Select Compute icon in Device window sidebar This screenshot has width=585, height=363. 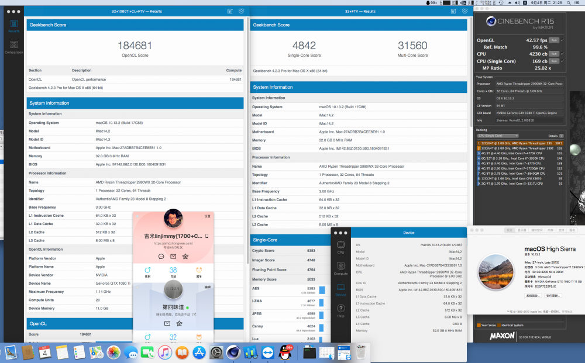click(x=340, y=268)
